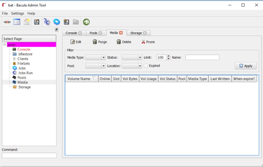Switch to the Storage tab

pyautogui.click(x=136, y=33)
